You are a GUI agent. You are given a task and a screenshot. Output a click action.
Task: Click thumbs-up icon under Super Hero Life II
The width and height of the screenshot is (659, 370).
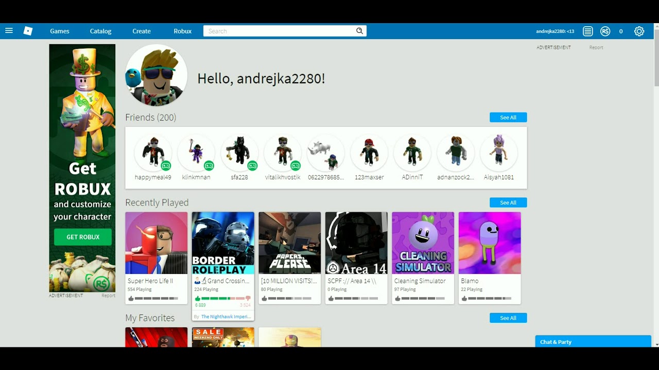131,298
